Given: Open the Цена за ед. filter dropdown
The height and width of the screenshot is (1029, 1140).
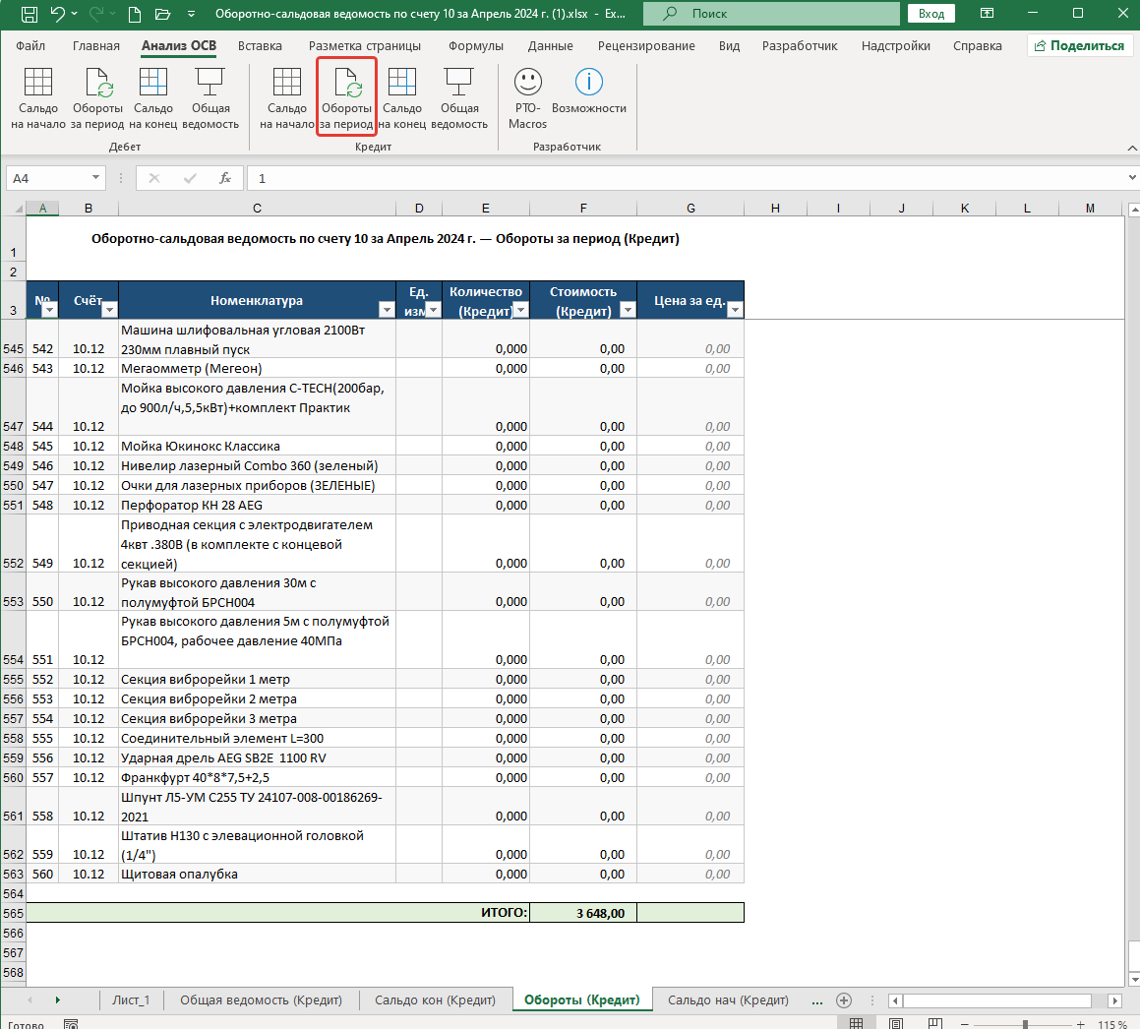Looking at the screenshot, I should tap(735, 311).
